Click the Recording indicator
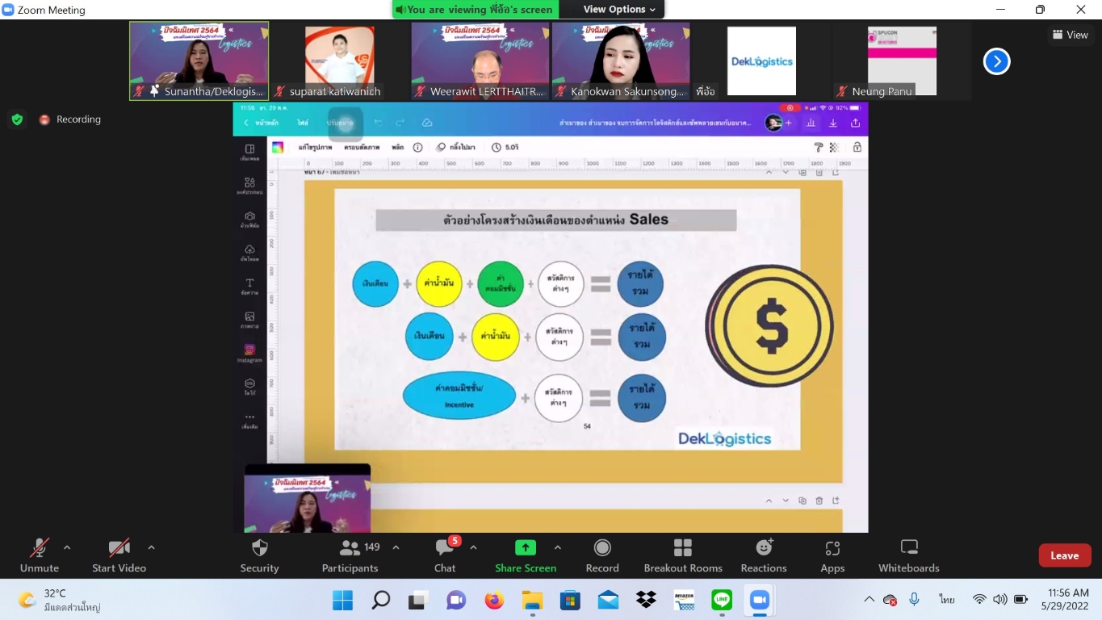 point(70,119)
